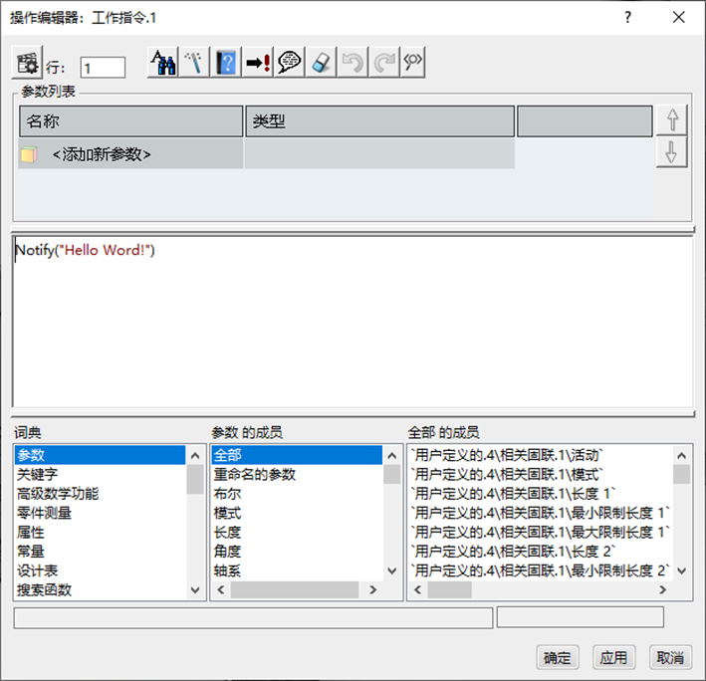Select 搜索函数 in the dictionary

[x=100, y=590]
